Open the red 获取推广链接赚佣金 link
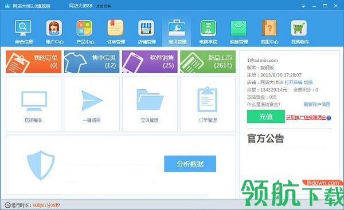 [x=306, y=118]
